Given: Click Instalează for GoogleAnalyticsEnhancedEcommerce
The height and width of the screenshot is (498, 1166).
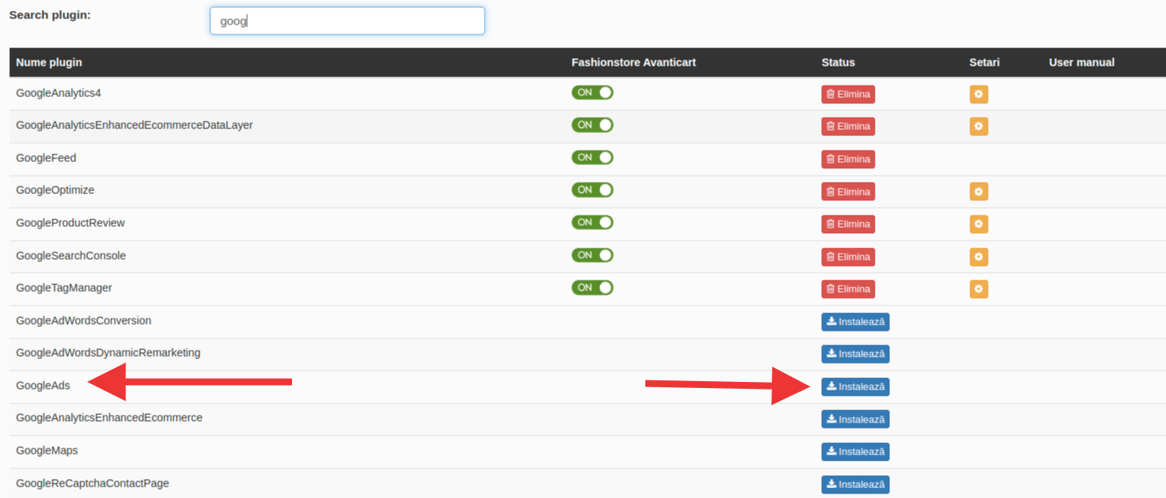Looking at the screenshot, I should coord(856,419).
